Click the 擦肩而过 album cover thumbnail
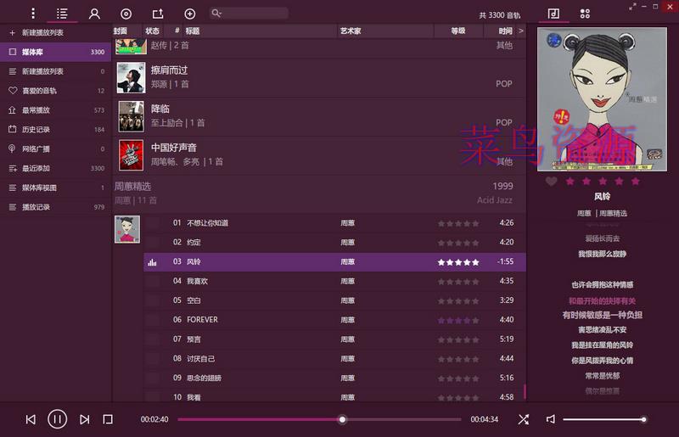The image size is (679, 437). [131, 77]
